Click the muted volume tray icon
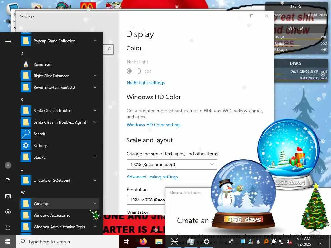The height and width of the screenshot is (248, 331). coord(289,242)
